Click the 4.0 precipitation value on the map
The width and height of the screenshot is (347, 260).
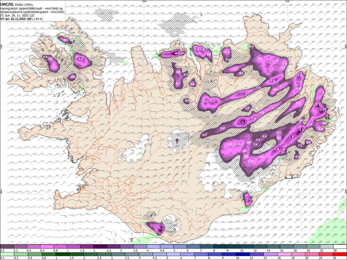177,53
